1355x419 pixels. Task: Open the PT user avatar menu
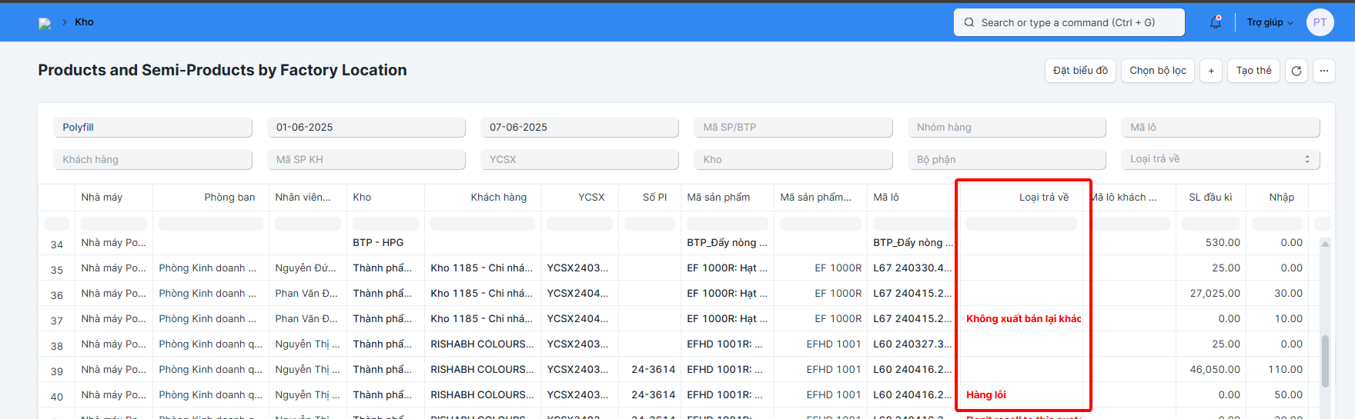click(1320, 22)
